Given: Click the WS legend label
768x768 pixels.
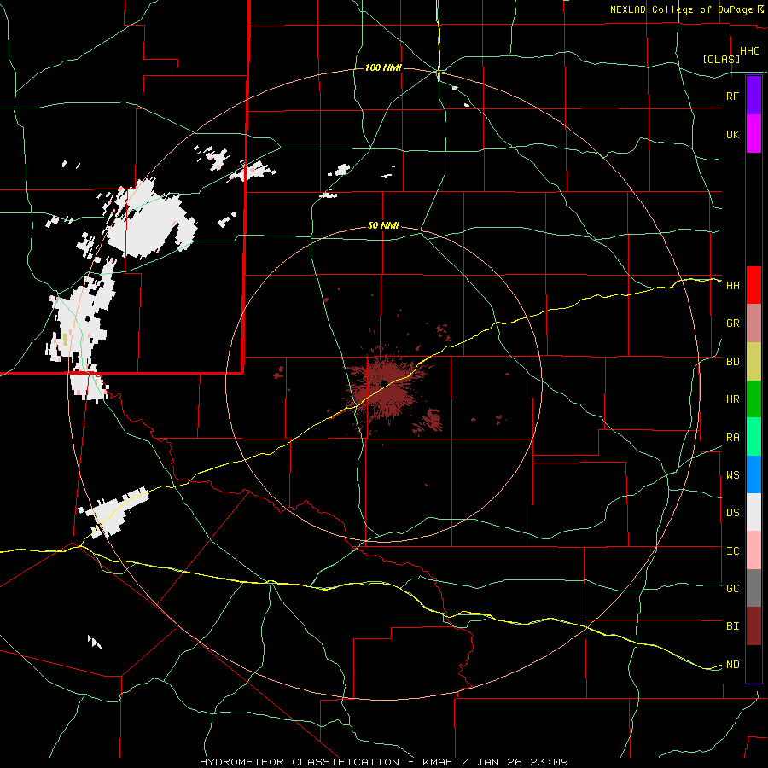Looking at the screenshot, I should pyautogui.click(x=733, y=475).
